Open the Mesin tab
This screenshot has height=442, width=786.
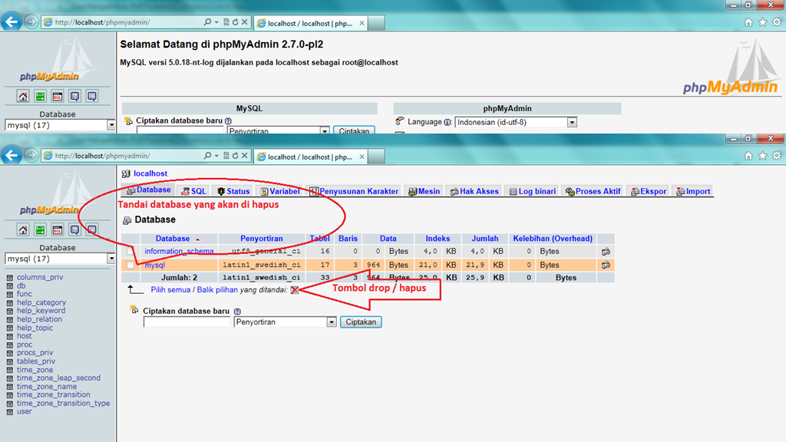(424, 191)
